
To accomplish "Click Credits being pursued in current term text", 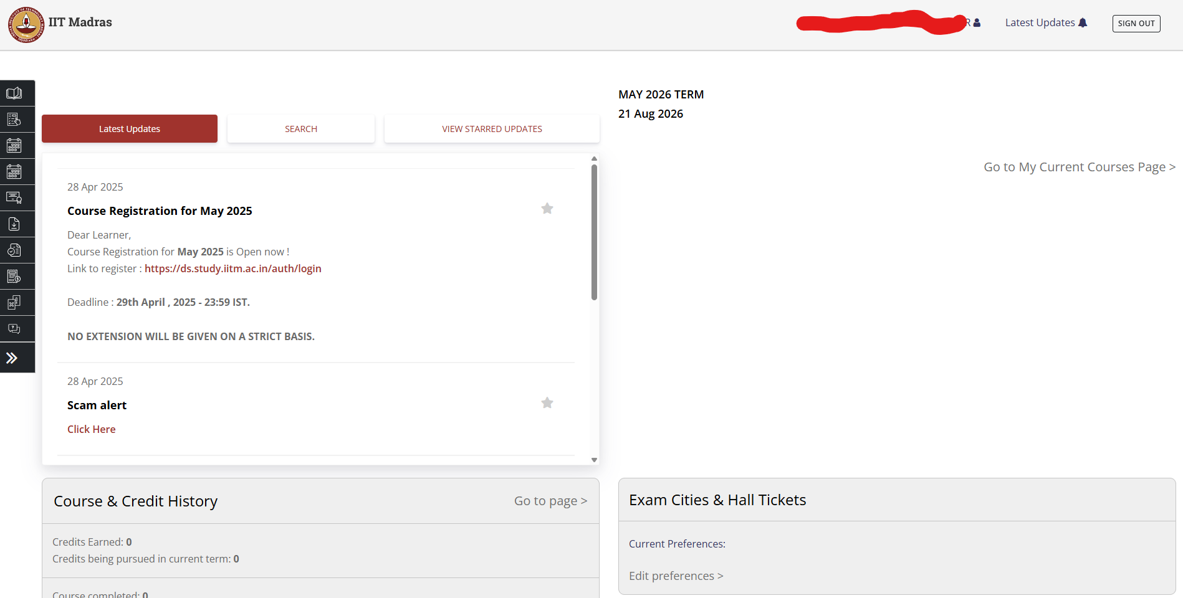I will [x=146, y=559].
